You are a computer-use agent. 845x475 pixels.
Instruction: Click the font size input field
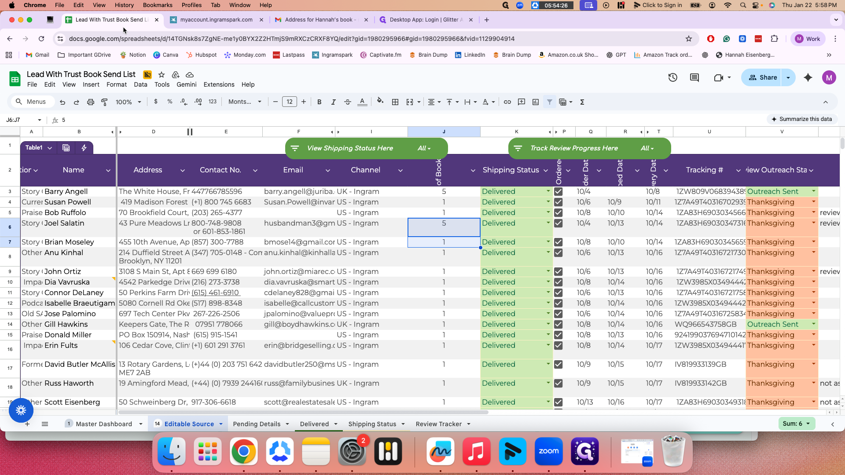pyautogui.click(x=290, y=102)
